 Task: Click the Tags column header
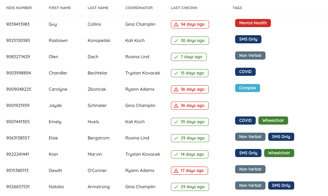coord(237,8)
